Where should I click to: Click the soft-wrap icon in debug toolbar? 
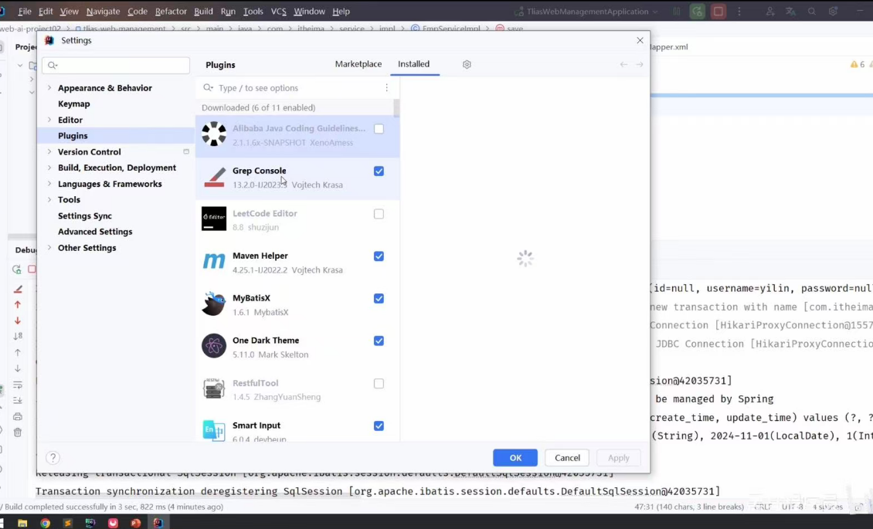18,385
